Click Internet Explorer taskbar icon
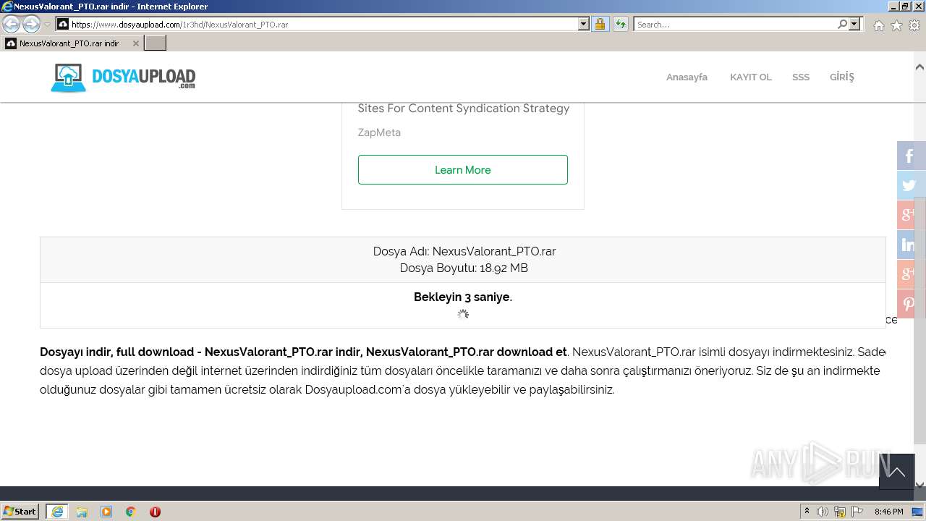The image size is (926, 521). [57, 512]
